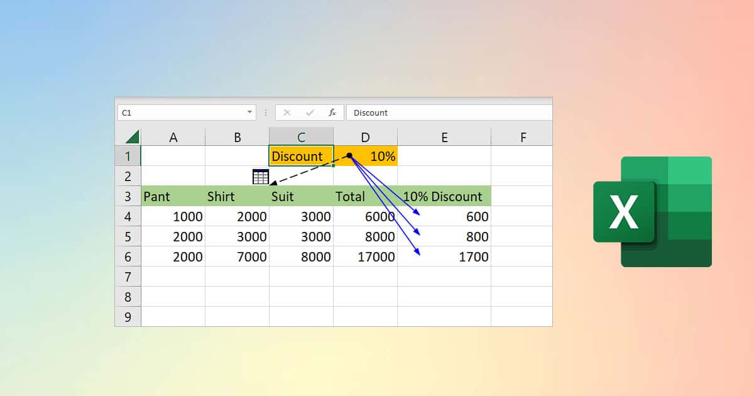Click the discount cell showing 600
This screenshot has height=396, width=754.
[x=444, y=216]
